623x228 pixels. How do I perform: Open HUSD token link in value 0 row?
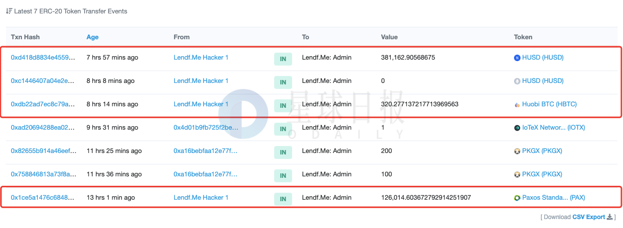(543, 81)
